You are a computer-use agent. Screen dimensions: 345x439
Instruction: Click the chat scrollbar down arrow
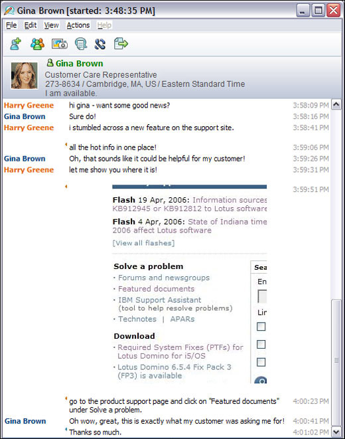(x=336, y=432)
